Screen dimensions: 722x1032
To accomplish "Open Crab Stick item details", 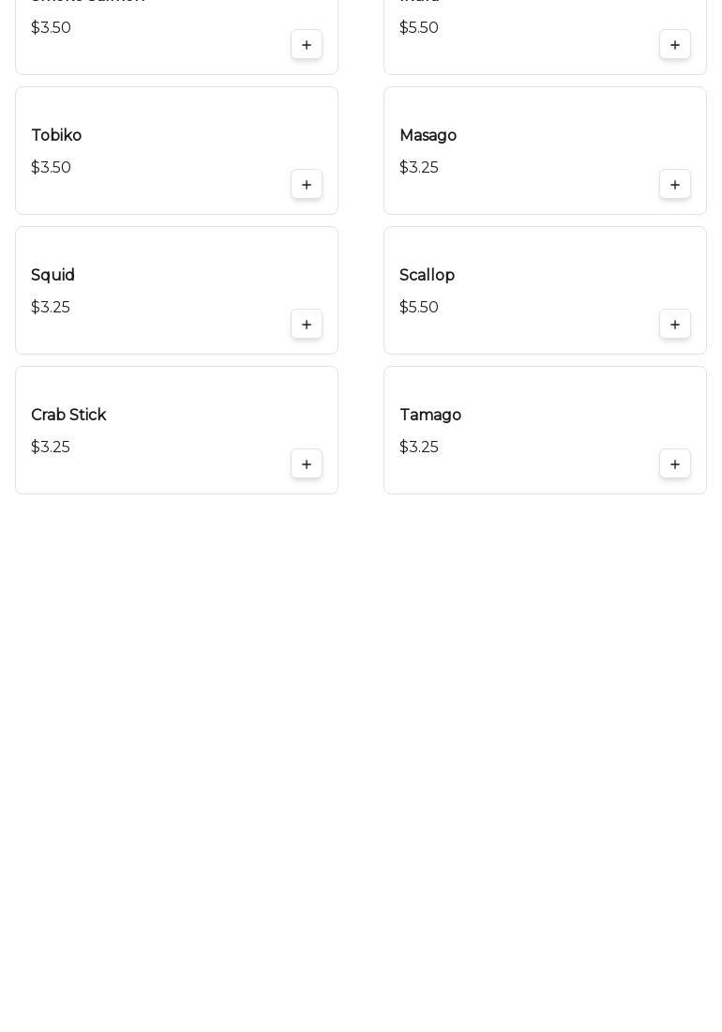I will (x=68, y=416).
